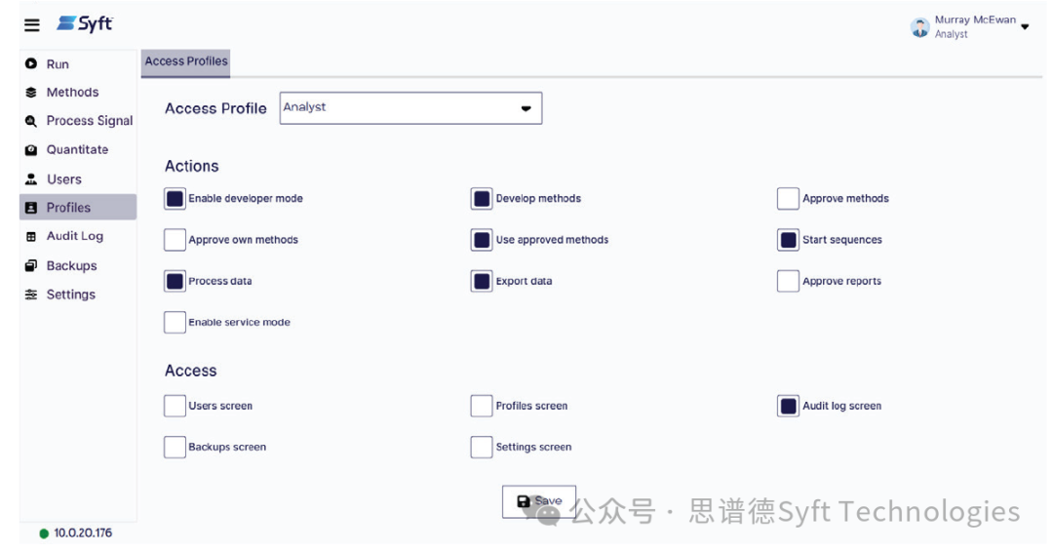Click the Profiles badge icon
Image resolution: width=1053 pixels, height=553 pixels.
coord(31,208)
